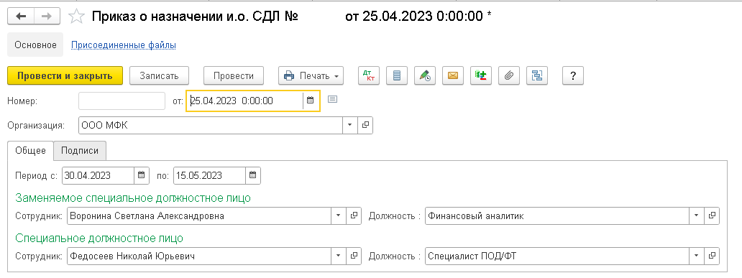Show Дт/Кт postings of the document
742x278 pixels.
369,75
